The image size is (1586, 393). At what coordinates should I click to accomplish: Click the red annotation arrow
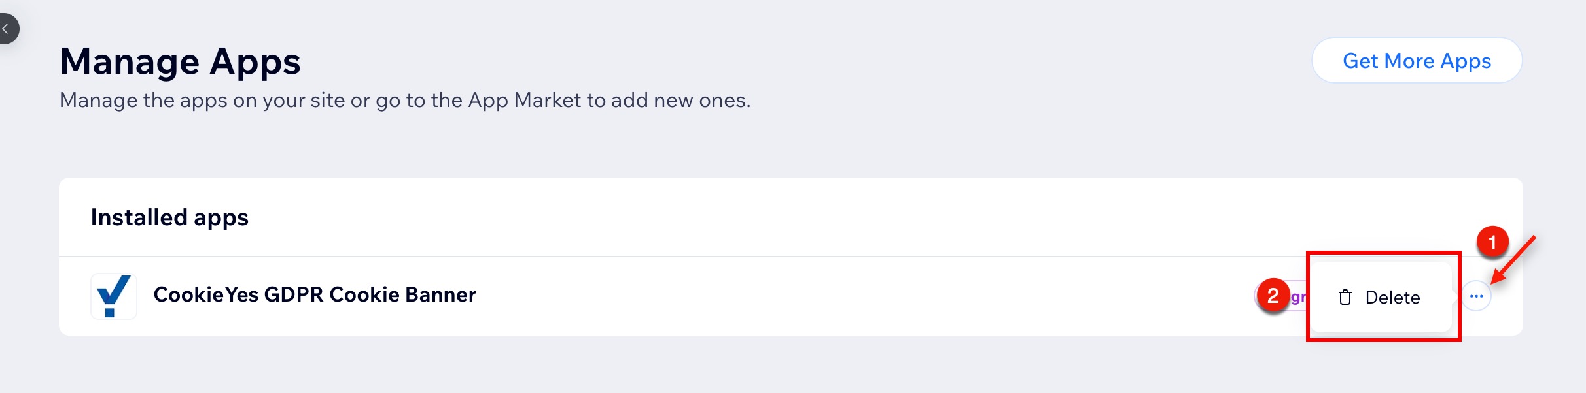coord(1515,259)
